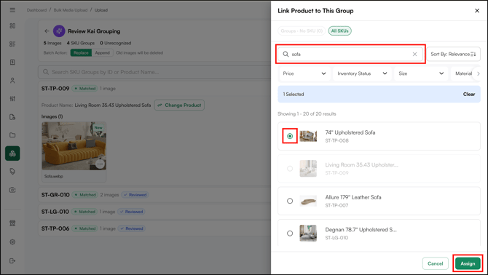Click the ST-TP-008 SKU text
This screenshot has width=488, height=275.
click(337, 140)
